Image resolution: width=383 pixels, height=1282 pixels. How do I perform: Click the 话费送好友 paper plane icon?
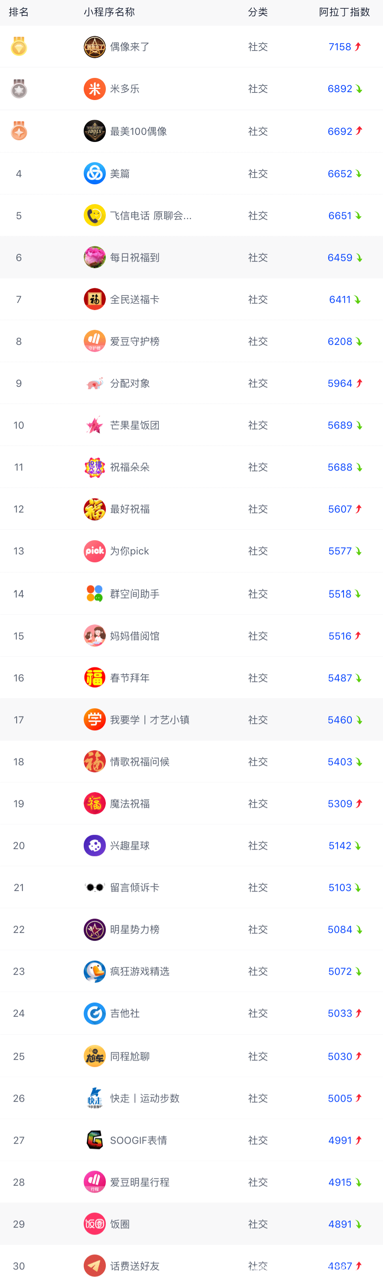pos(94,1265)
